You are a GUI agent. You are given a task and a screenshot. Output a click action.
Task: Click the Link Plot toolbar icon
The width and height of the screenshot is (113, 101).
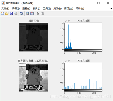click(22, 13)
